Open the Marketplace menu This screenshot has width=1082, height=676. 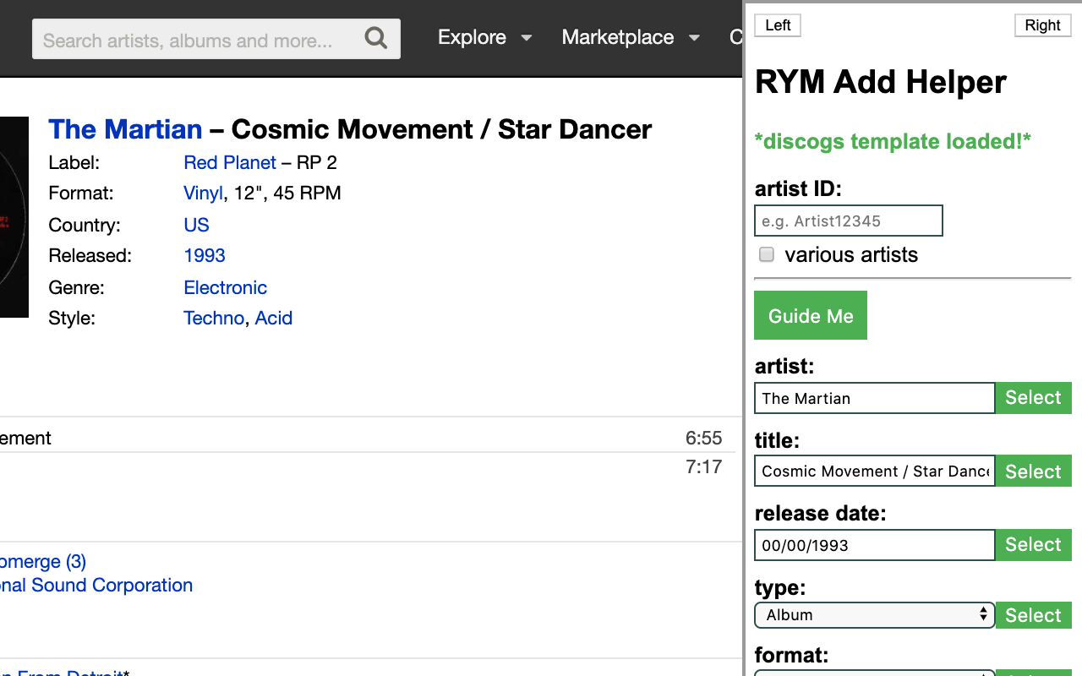click(x=618, y=37)
